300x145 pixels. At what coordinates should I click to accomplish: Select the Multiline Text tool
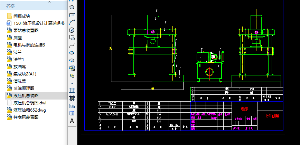(x=72, y=121)
